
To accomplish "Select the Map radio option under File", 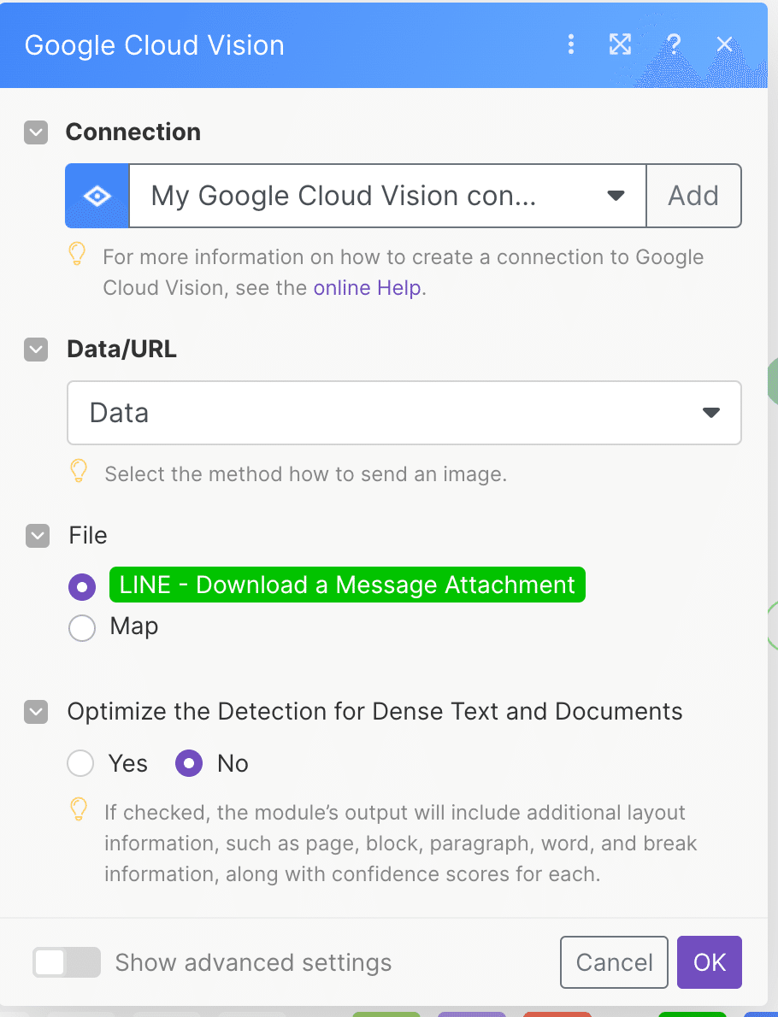I will pos(82,628).
